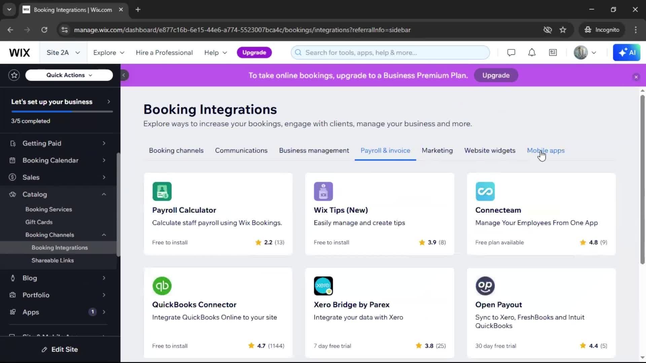Open the notifications bell
646x363 pixels.
pos(532,52)
